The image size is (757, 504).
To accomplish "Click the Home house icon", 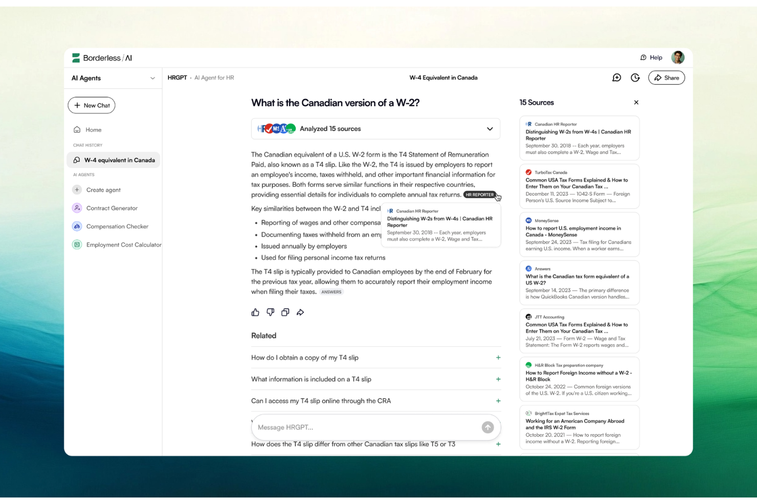I will click(77, 130).
